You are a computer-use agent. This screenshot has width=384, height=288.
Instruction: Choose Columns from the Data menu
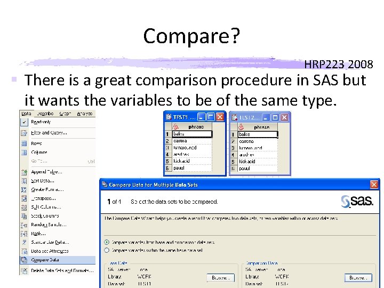pyautogui.click(x=58, y=153)
